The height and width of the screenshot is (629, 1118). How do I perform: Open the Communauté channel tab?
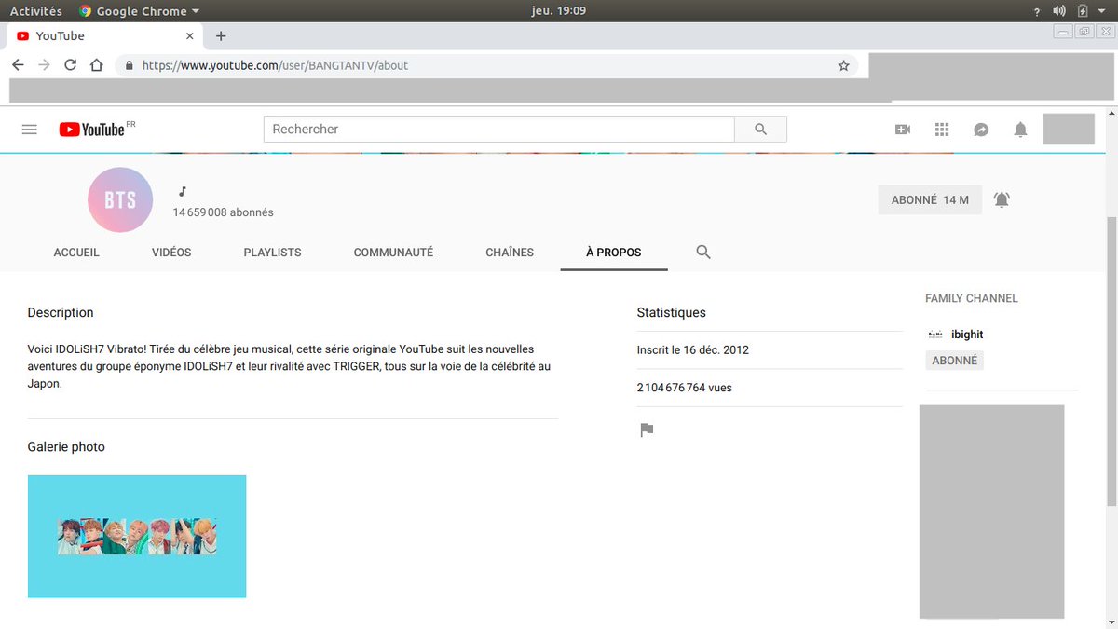click(x=393, y=253)
